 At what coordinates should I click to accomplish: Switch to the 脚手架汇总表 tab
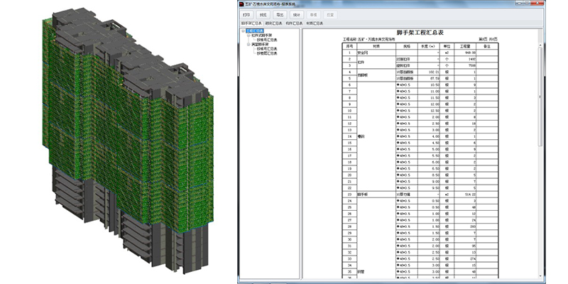pos(251,23)
